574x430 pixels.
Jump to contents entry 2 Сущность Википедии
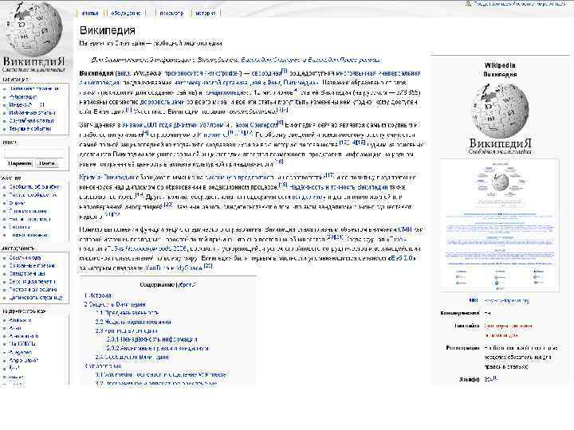point(115,304)
